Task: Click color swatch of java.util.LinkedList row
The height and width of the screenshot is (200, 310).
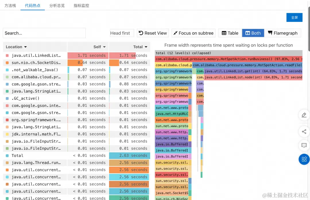Action: pos(7,56)
